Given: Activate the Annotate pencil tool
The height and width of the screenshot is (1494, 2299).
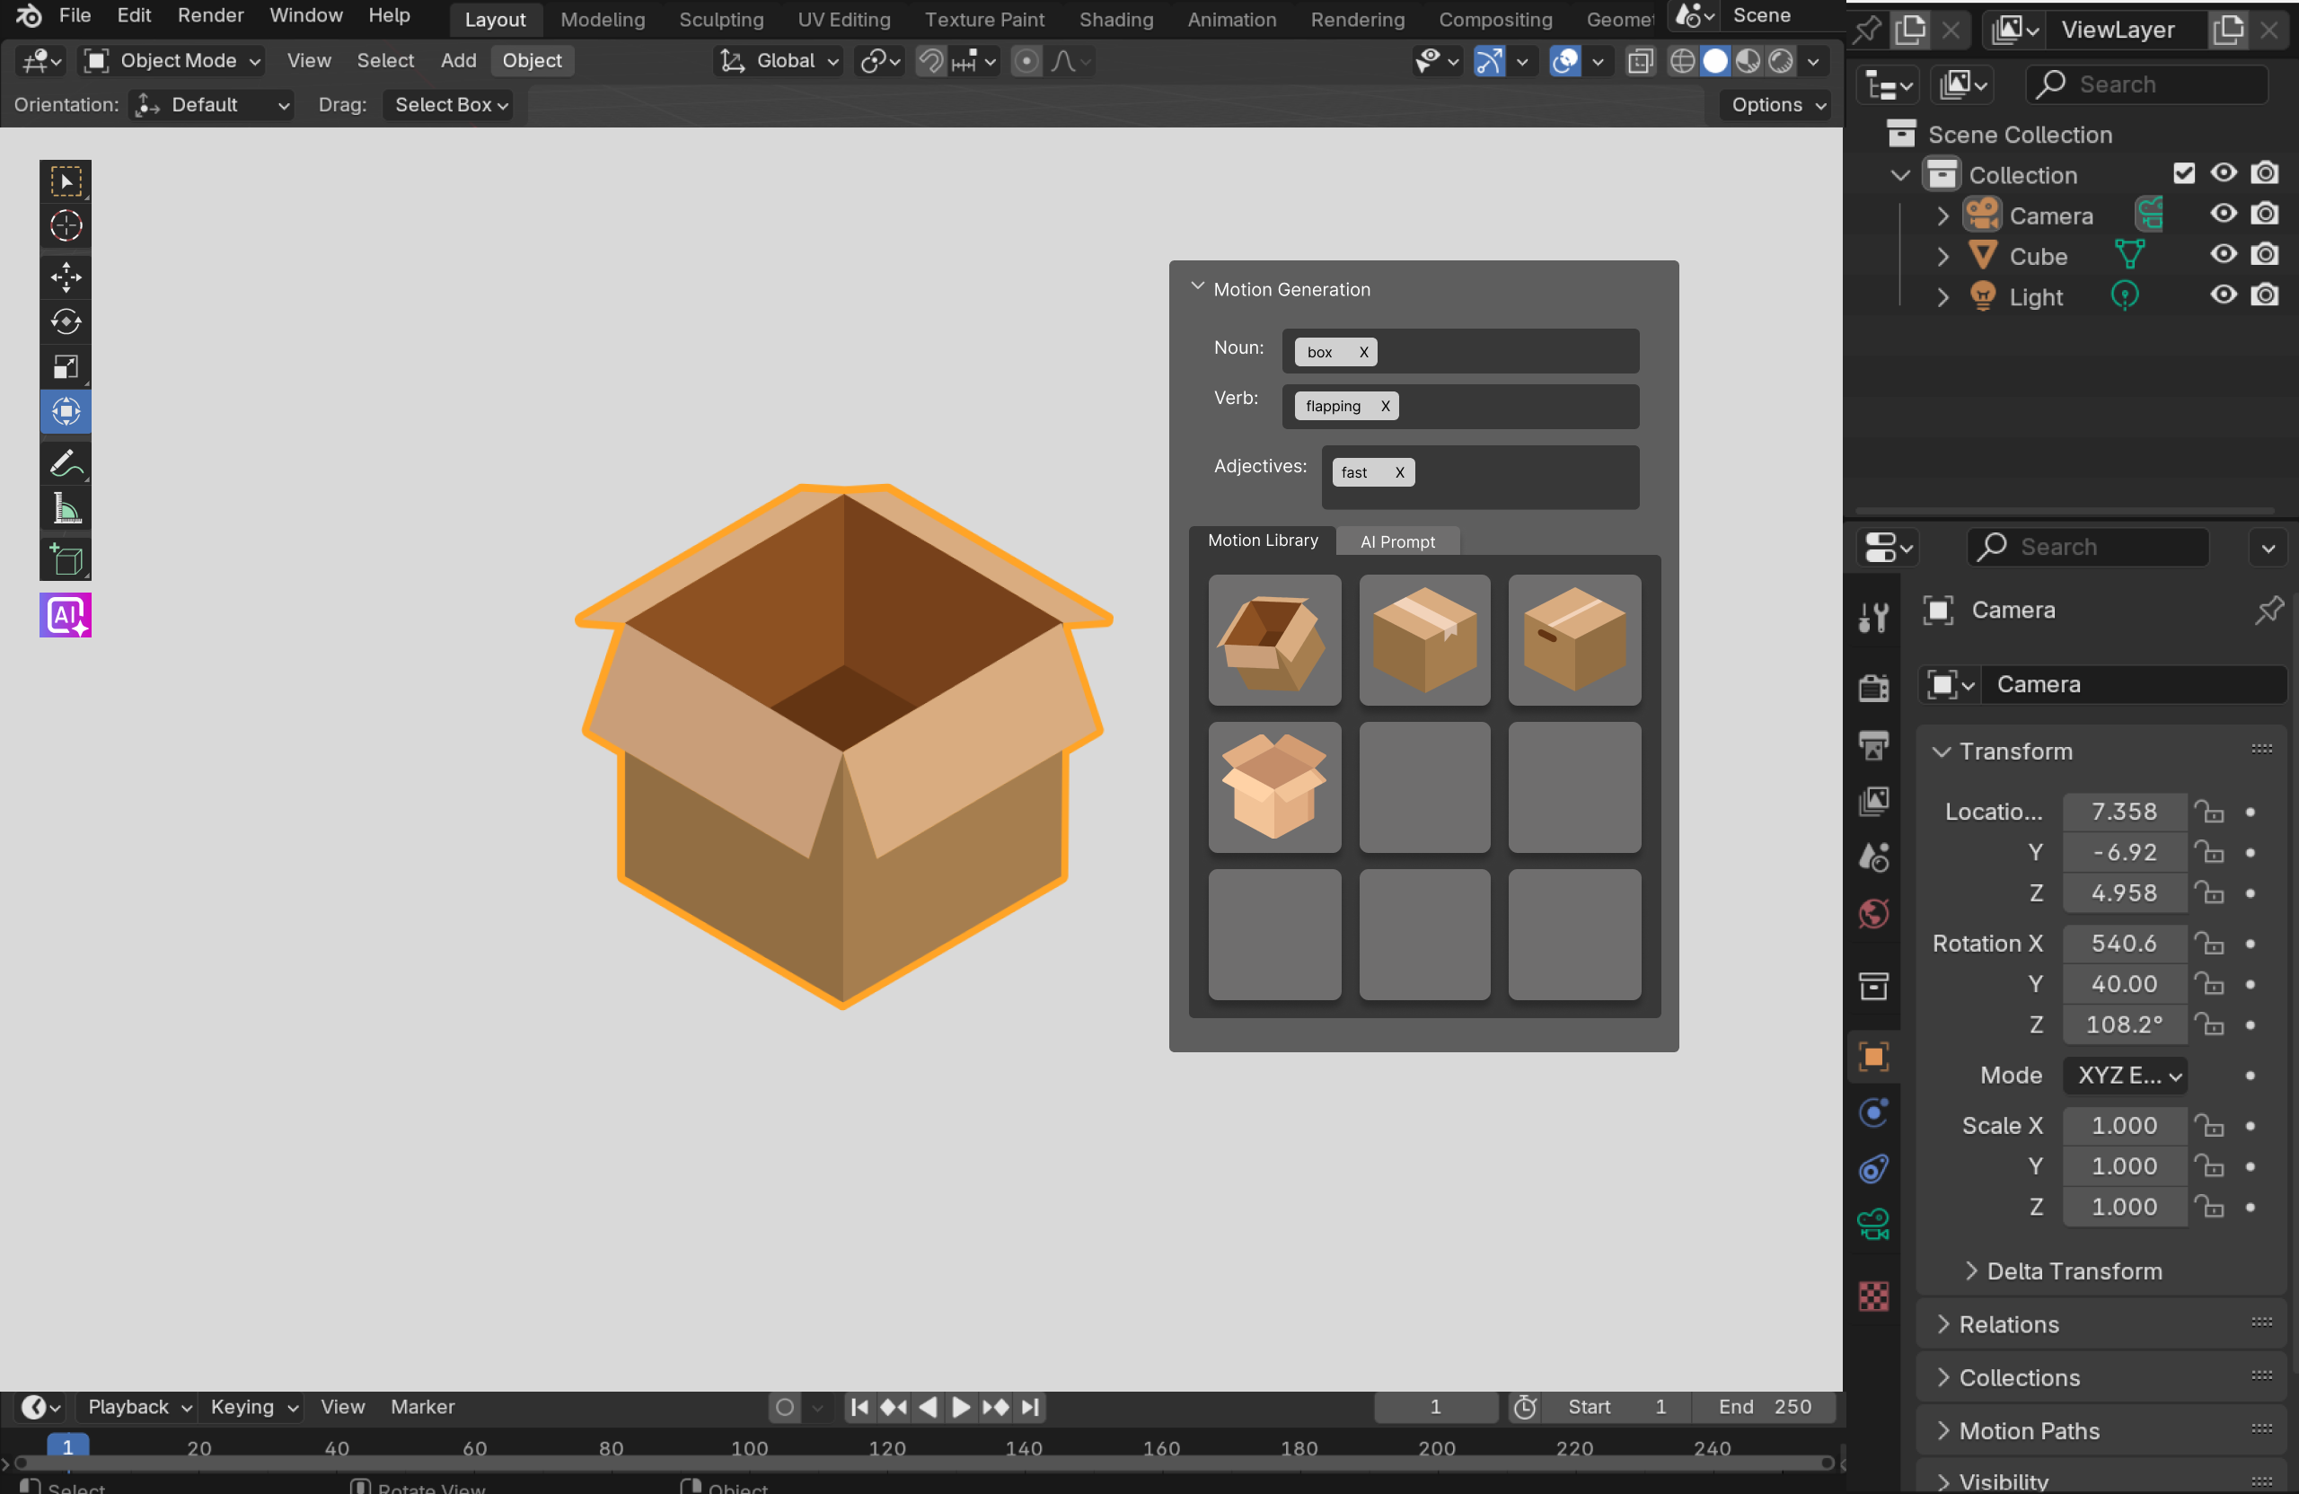Looking at the screenshot, I should [x=66, y=463].
